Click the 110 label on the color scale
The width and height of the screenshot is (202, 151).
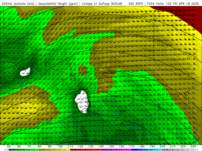[x=70, y=146]
